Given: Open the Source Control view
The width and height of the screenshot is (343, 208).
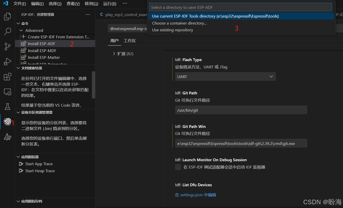Looking at the screenshot, I should pos(8,46).
